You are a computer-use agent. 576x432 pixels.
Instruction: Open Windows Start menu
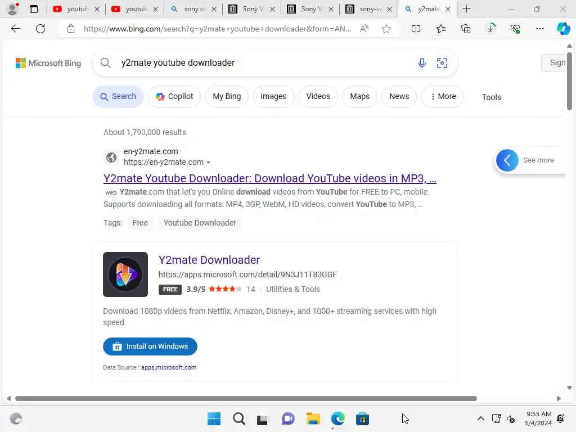(x=214, y=418)
